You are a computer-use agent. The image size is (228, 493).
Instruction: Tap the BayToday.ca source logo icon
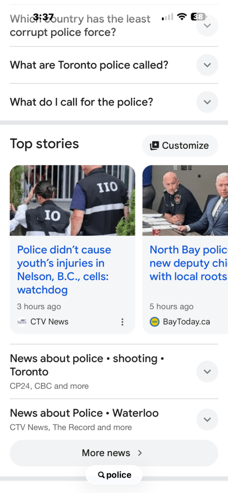[x=154, y=321]
